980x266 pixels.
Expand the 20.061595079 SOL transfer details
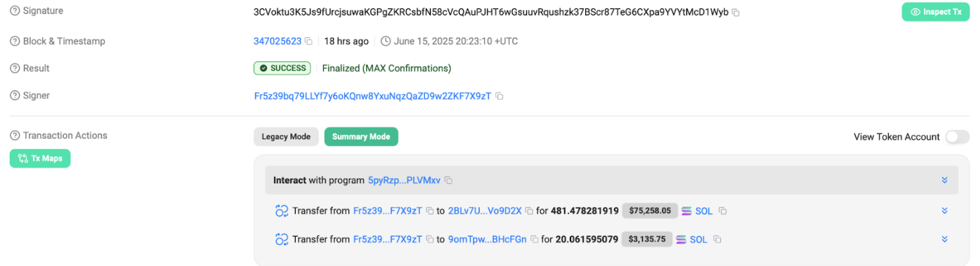point(944,239)
